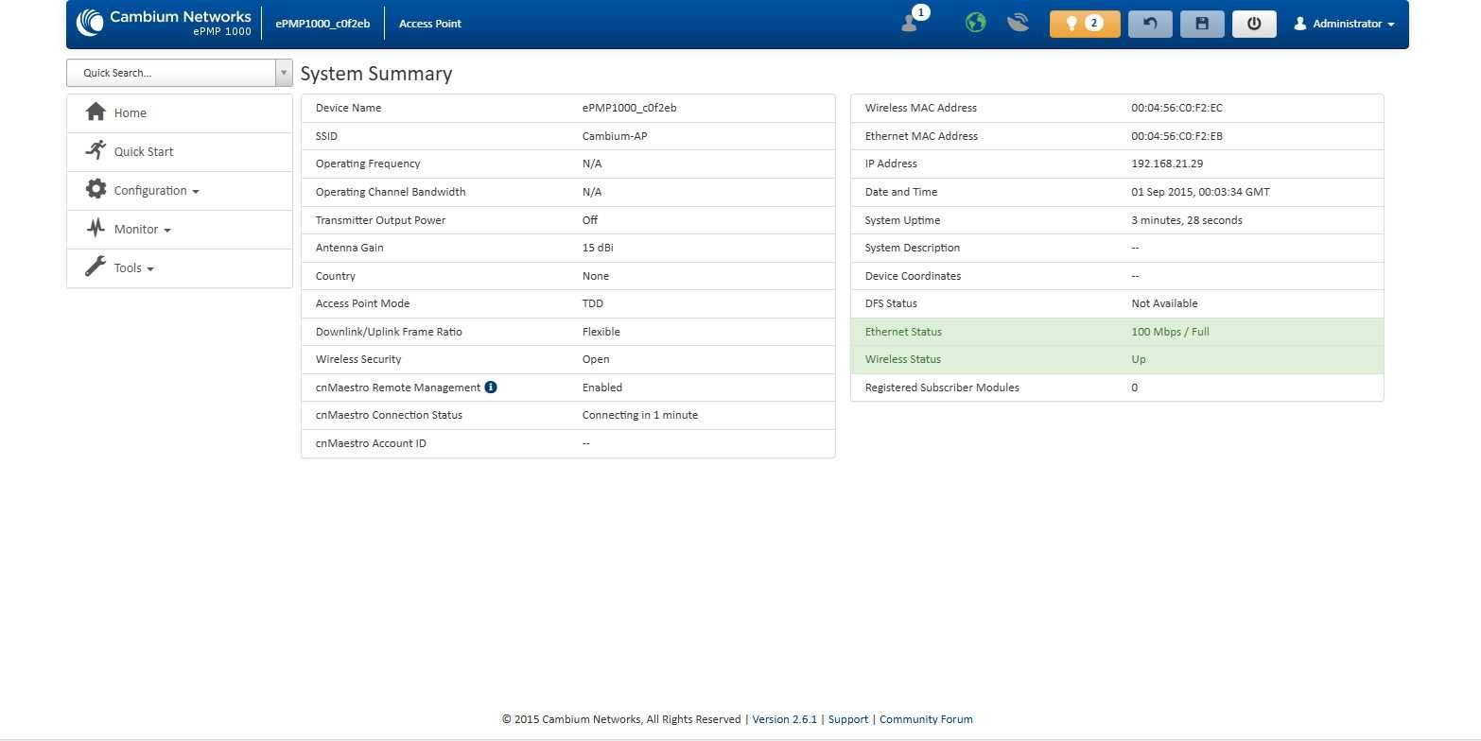Screen dimensions: 1481x741
Task: Open the Quick Start menu item
Action: point(180,151)
